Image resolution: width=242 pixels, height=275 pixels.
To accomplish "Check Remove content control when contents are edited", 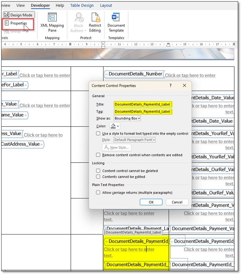I will pyautogui.click(x=98, y=154).
